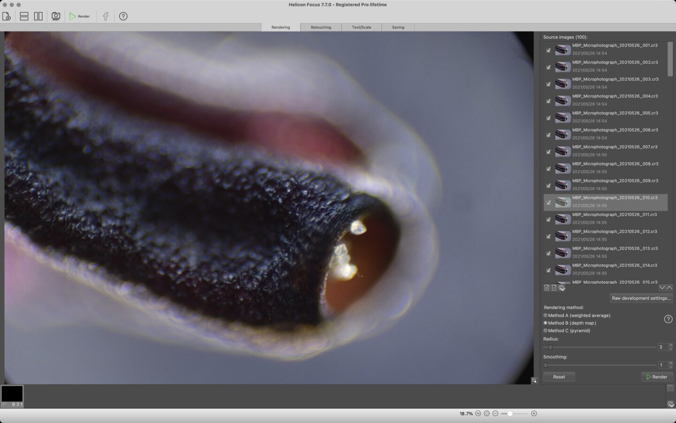
Task: Switch to the Retouching tab
Action: 321,27
